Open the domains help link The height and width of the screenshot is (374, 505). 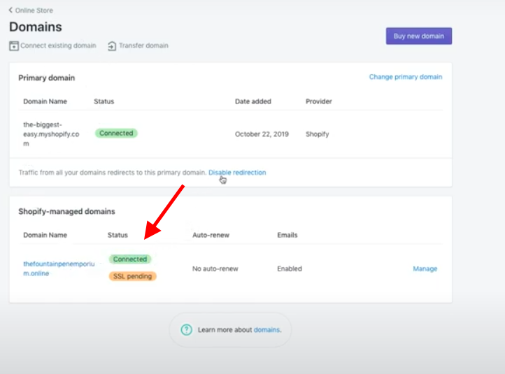[x=266, y=330]
